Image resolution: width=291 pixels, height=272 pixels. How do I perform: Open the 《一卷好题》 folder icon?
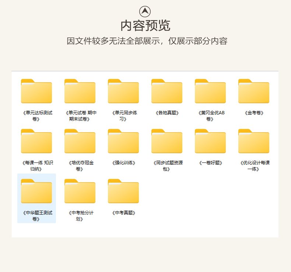(210, 141)
